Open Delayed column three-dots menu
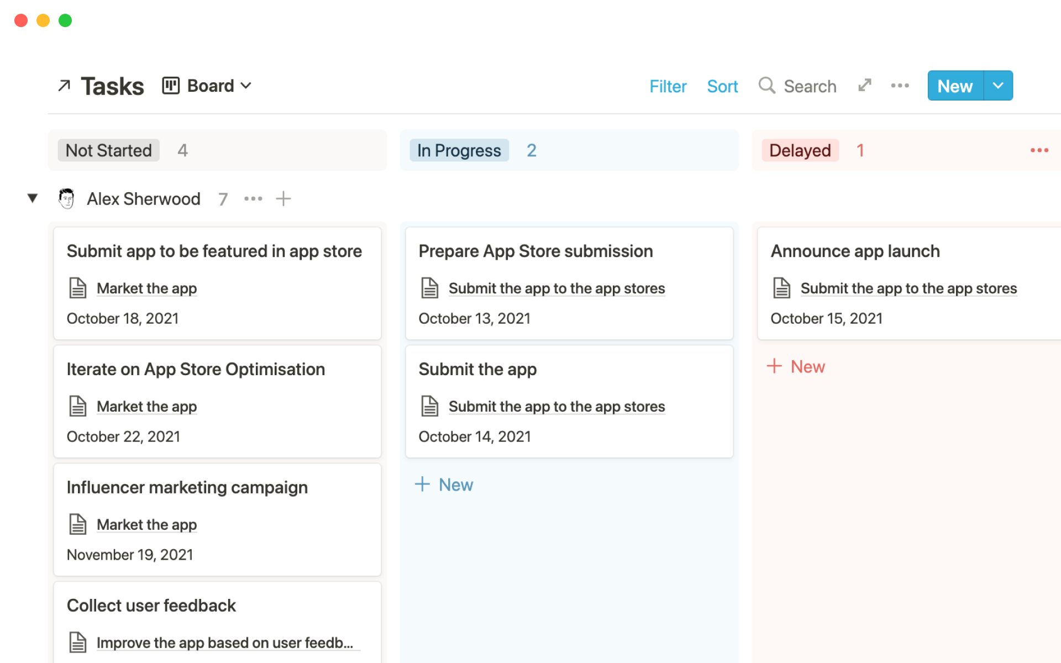 pos(1039,150)
